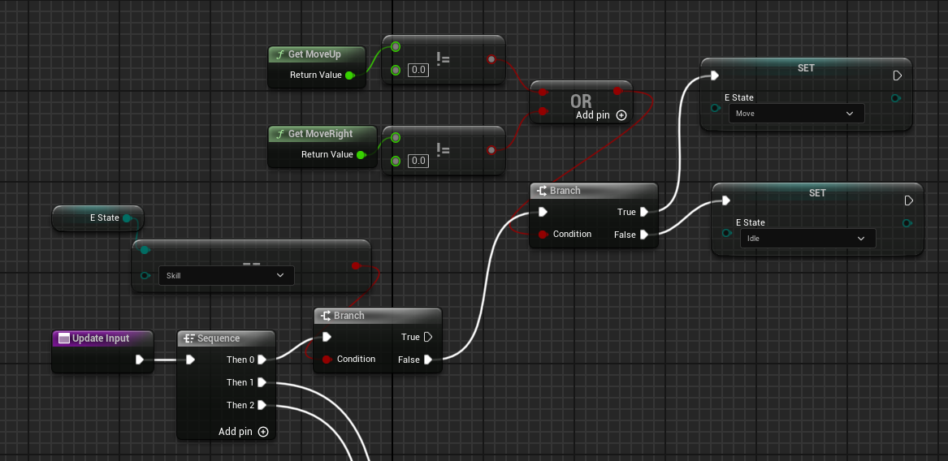Open the Skill enum dropdown
This screenshot has width=948, height=461.
pyautogui.click(x=226, y=275)
